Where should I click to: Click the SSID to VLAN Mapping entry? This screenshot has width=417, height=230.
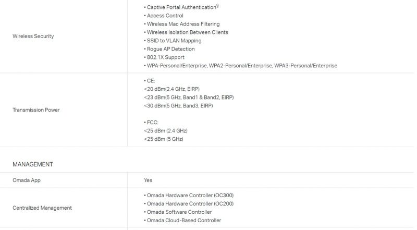[x=174, y=41]
